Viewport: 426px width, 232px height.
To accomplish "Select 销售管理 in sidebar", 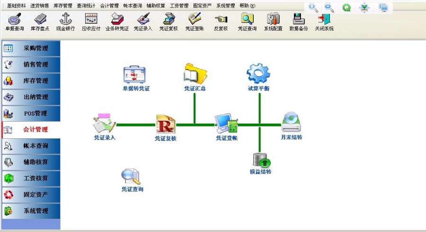I will [x=31, y=65].
